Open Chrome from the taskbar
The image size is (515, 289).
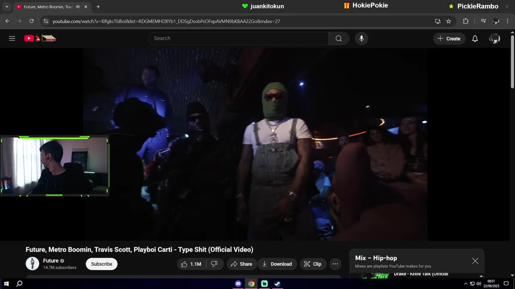tap(251, 284)
